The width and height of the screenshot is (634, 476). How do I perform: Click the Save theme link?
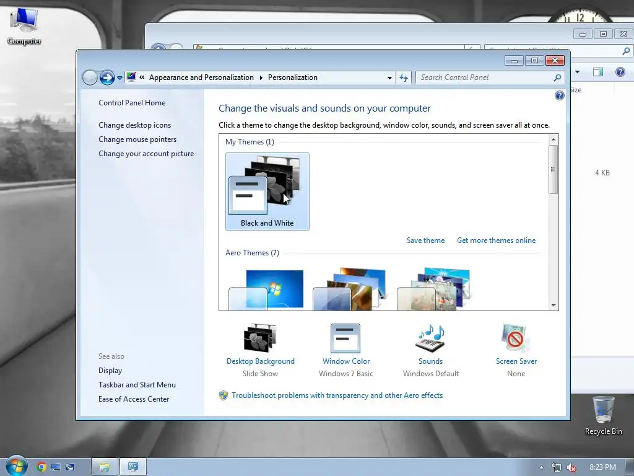[x=425, y=240]
